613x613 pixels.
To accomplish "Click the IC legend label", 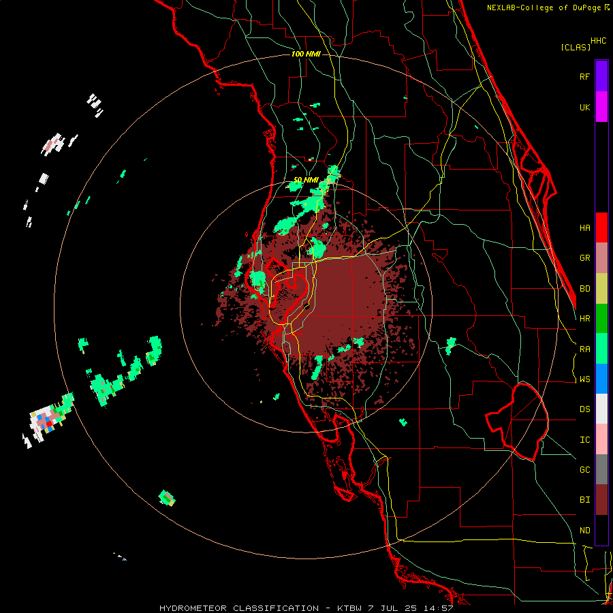I will tap(584, 440).
